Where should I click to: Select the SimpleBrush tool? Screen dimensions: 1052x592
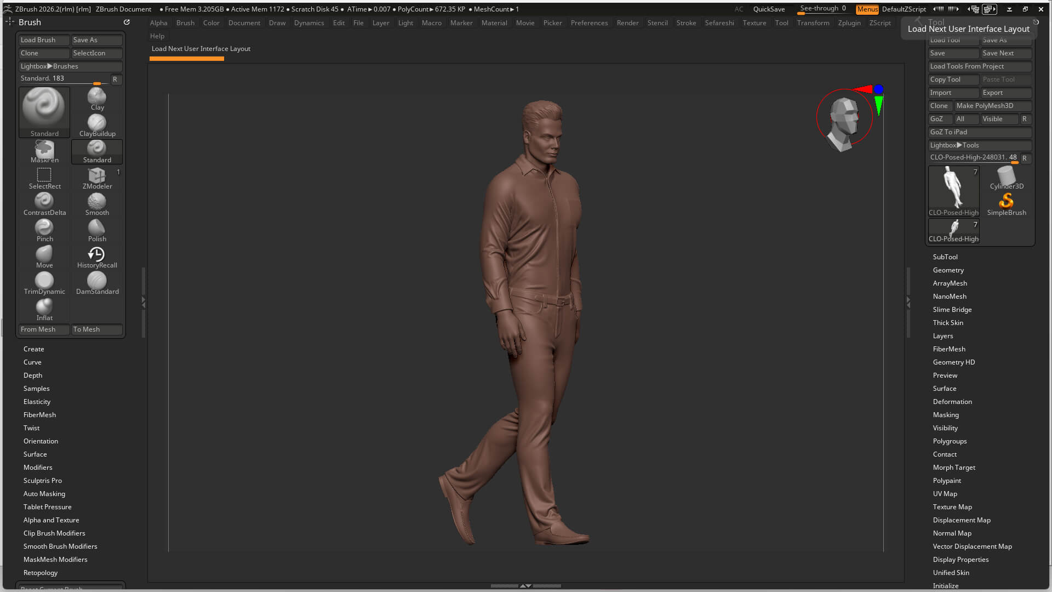pyautogui.click(x=1007, y=204)
